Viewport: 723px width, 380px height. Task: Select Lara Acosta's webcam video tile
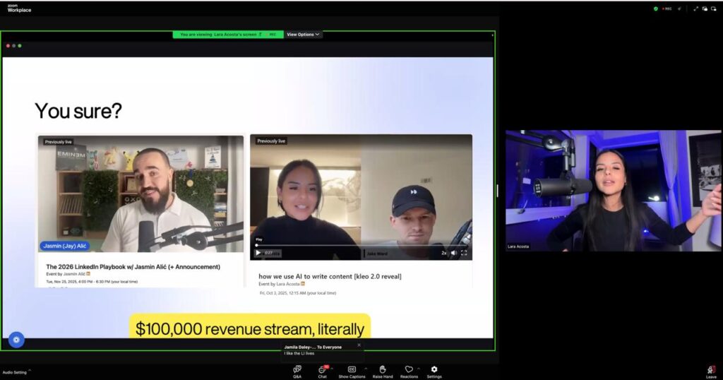[x=613, y=191]
